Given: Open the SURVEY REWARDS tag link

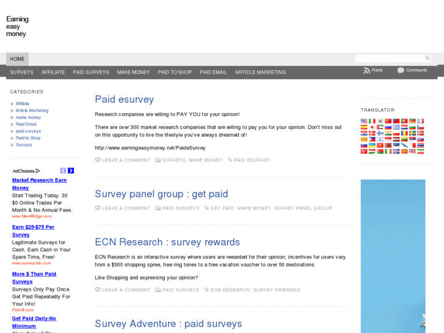Looking at the screenshot, I should (x=277, y=290).
